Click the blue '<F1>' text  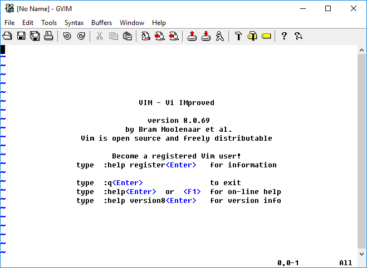click(x=192, y=192)
